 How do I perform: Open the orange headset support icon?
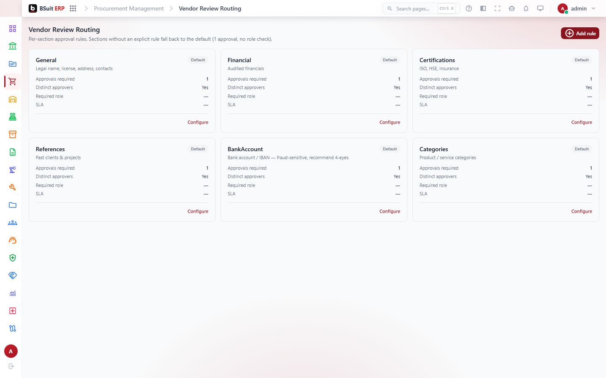pos(13,240)
